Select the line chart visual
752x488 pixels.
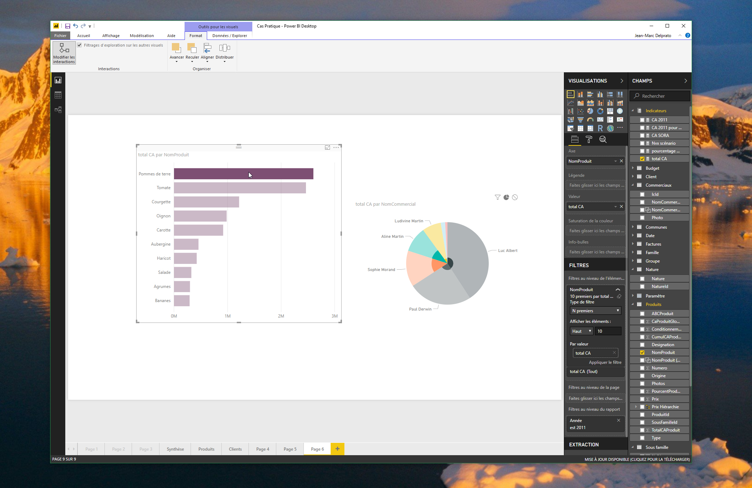570,103
